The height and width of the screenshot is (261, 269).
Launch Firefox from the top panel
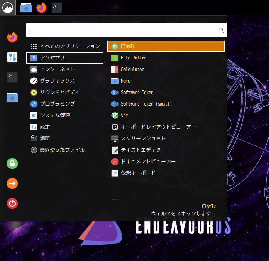(42, 8)
